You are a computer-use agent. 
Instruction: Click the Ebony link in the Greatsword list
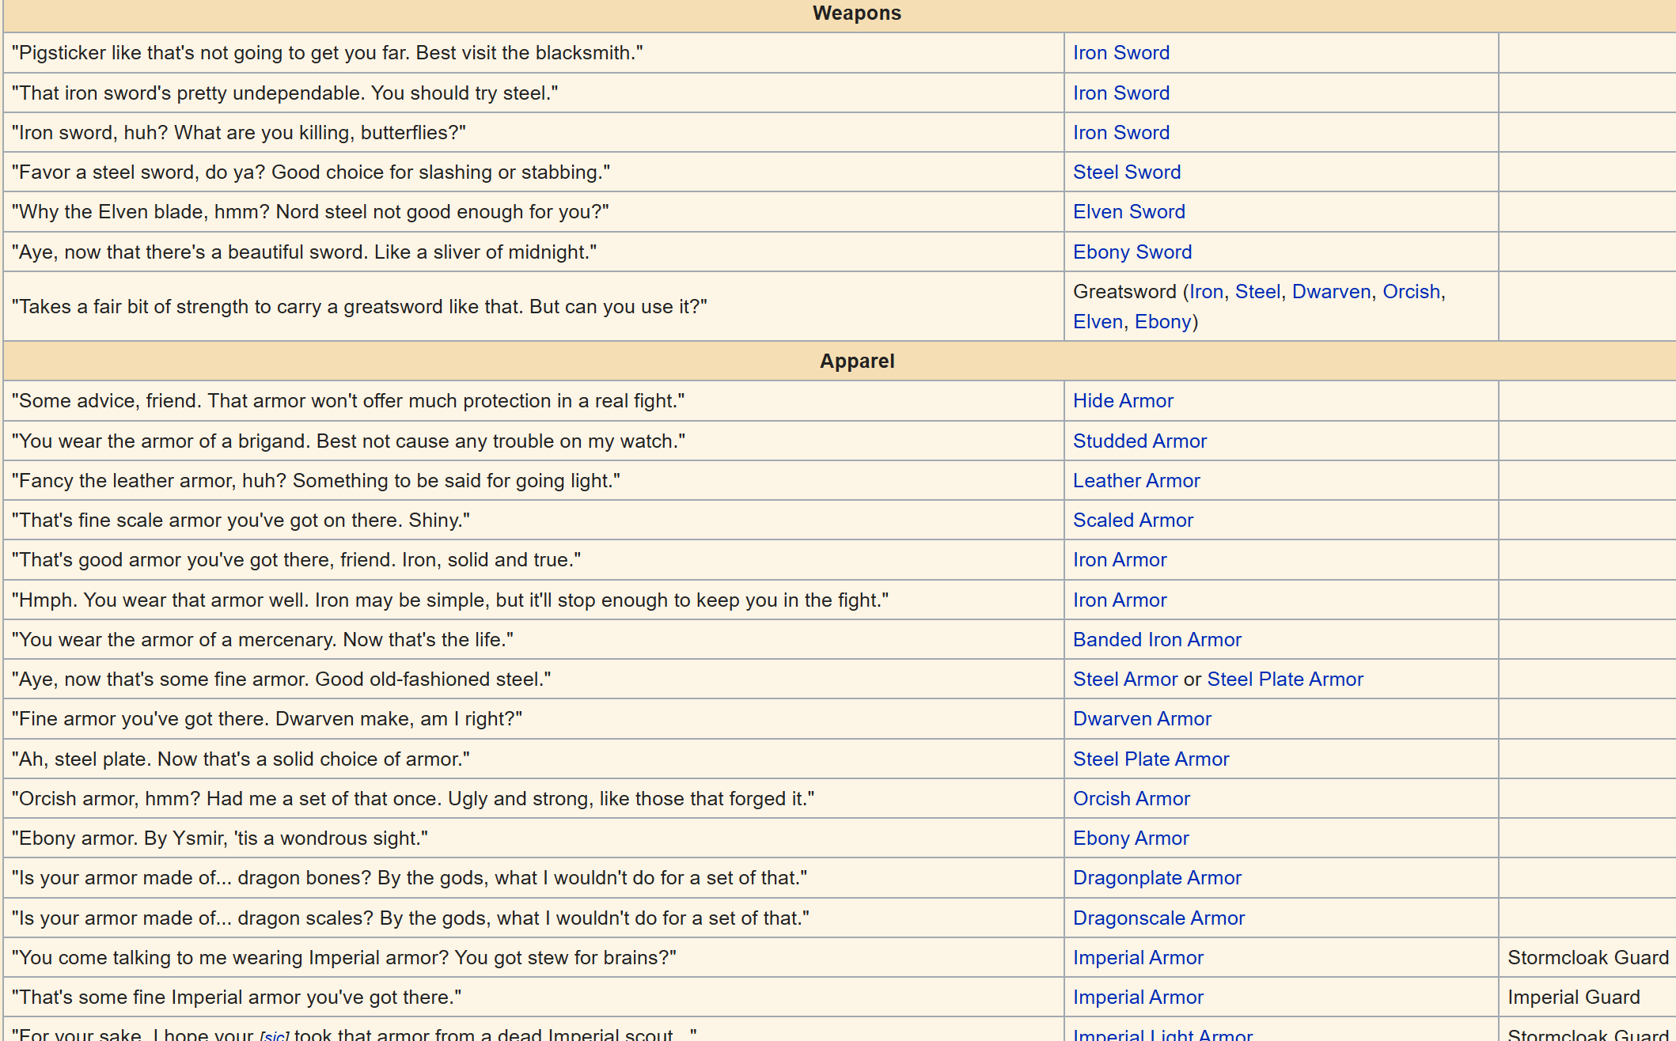1162,322
